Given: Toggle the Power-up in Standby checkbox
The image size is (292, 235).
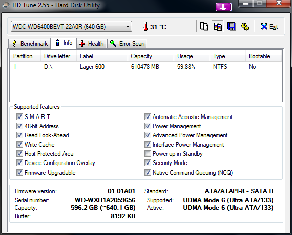Looking at the screenshot, I should point(148,154).
